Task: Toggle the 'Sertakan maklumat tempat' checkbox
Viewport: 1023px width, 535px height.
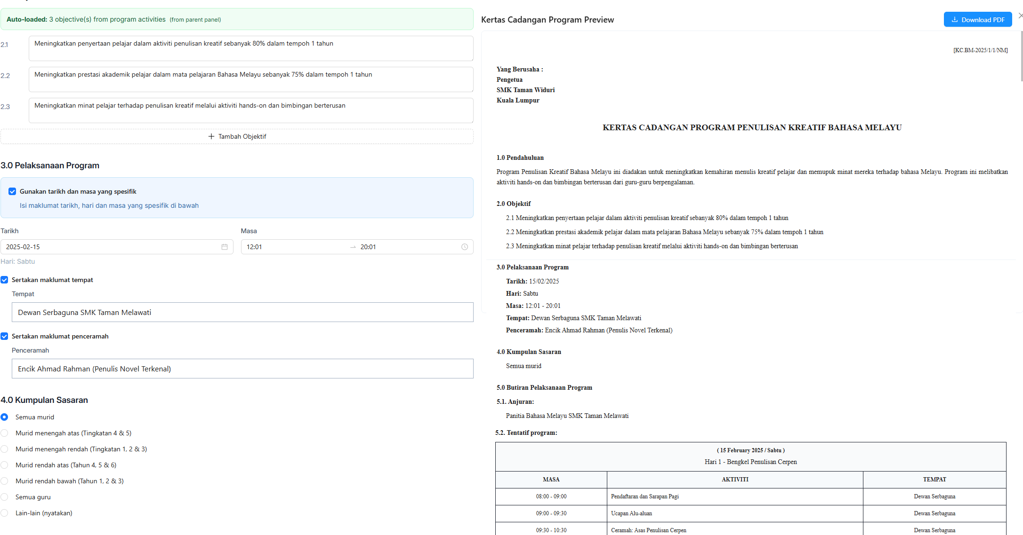Action: 4,280
